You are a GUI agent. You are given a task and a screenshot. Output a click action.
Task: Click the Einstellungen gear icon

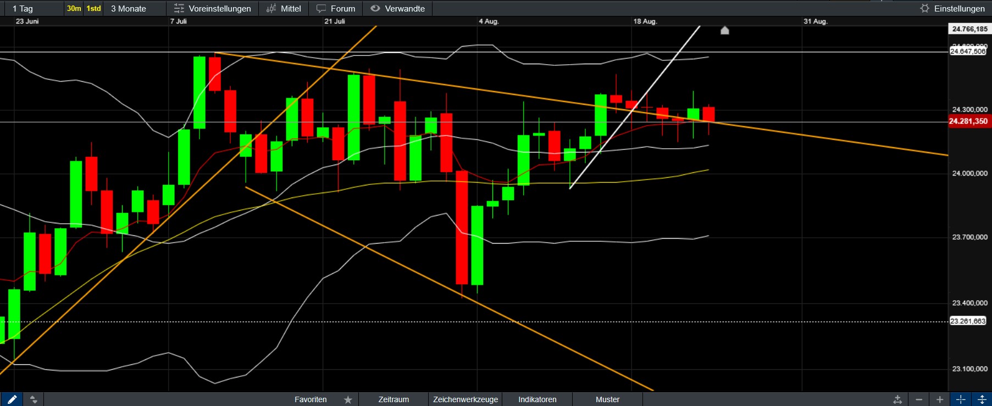(925, 8)
